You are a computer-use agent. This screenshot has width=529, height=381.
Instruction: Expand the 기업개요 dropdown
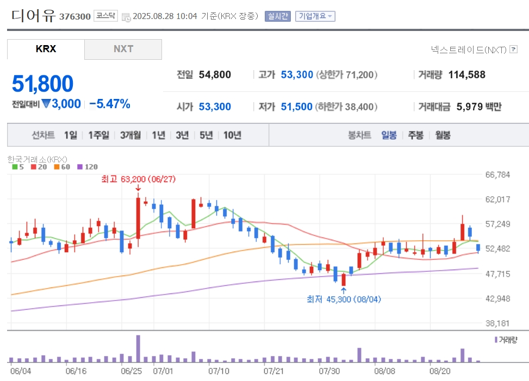pos(315,16)
